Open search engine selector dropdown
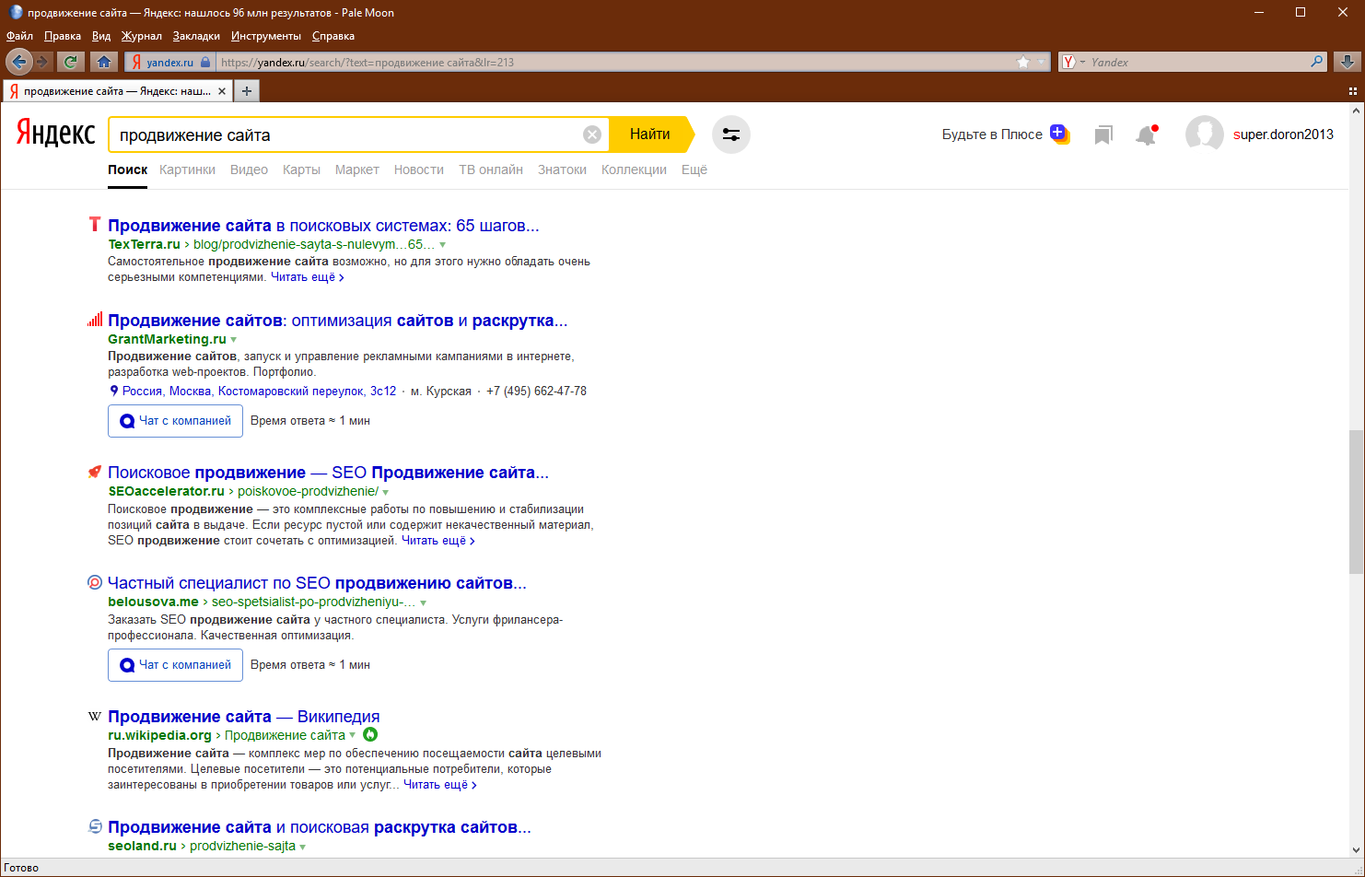1365x877 pixels. (x=1083, y=62)
